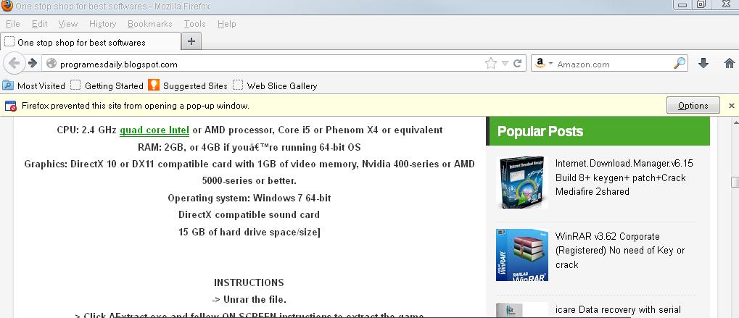Click the '15 GB of hard drive space/size]' text

(249, 232)
